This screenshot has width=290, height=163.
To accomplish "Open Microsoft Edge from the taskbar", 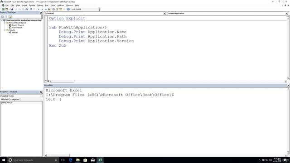I will click(71, 160).
